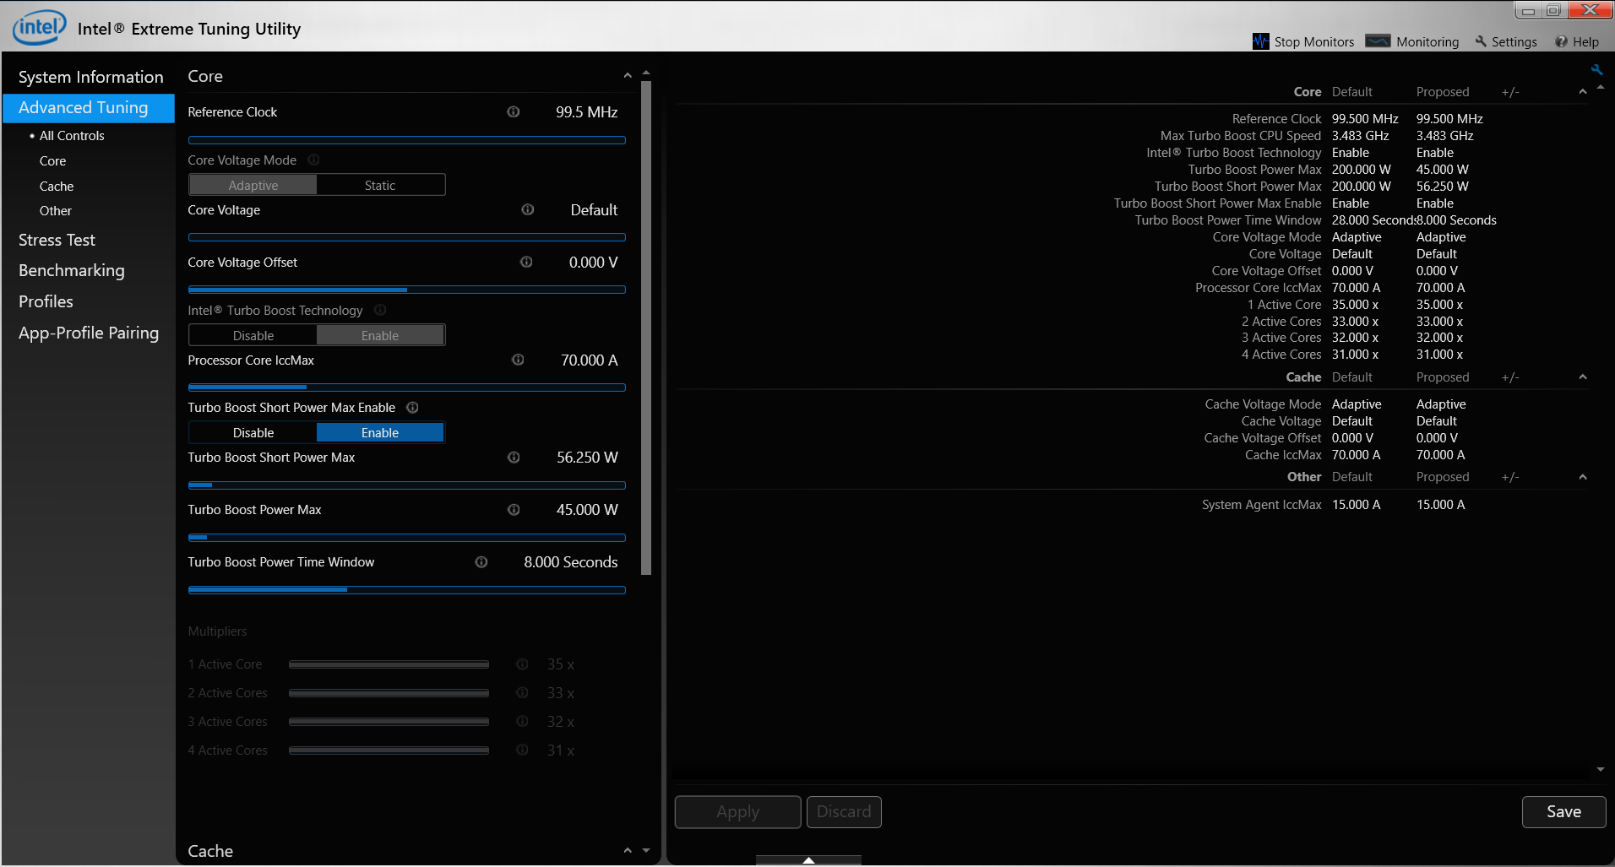Open info icon for 1 Active Core multiplier

click(x=522, y=664)
